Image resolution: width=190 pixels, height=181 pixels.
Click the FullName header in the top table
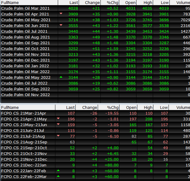pos(29,2)
